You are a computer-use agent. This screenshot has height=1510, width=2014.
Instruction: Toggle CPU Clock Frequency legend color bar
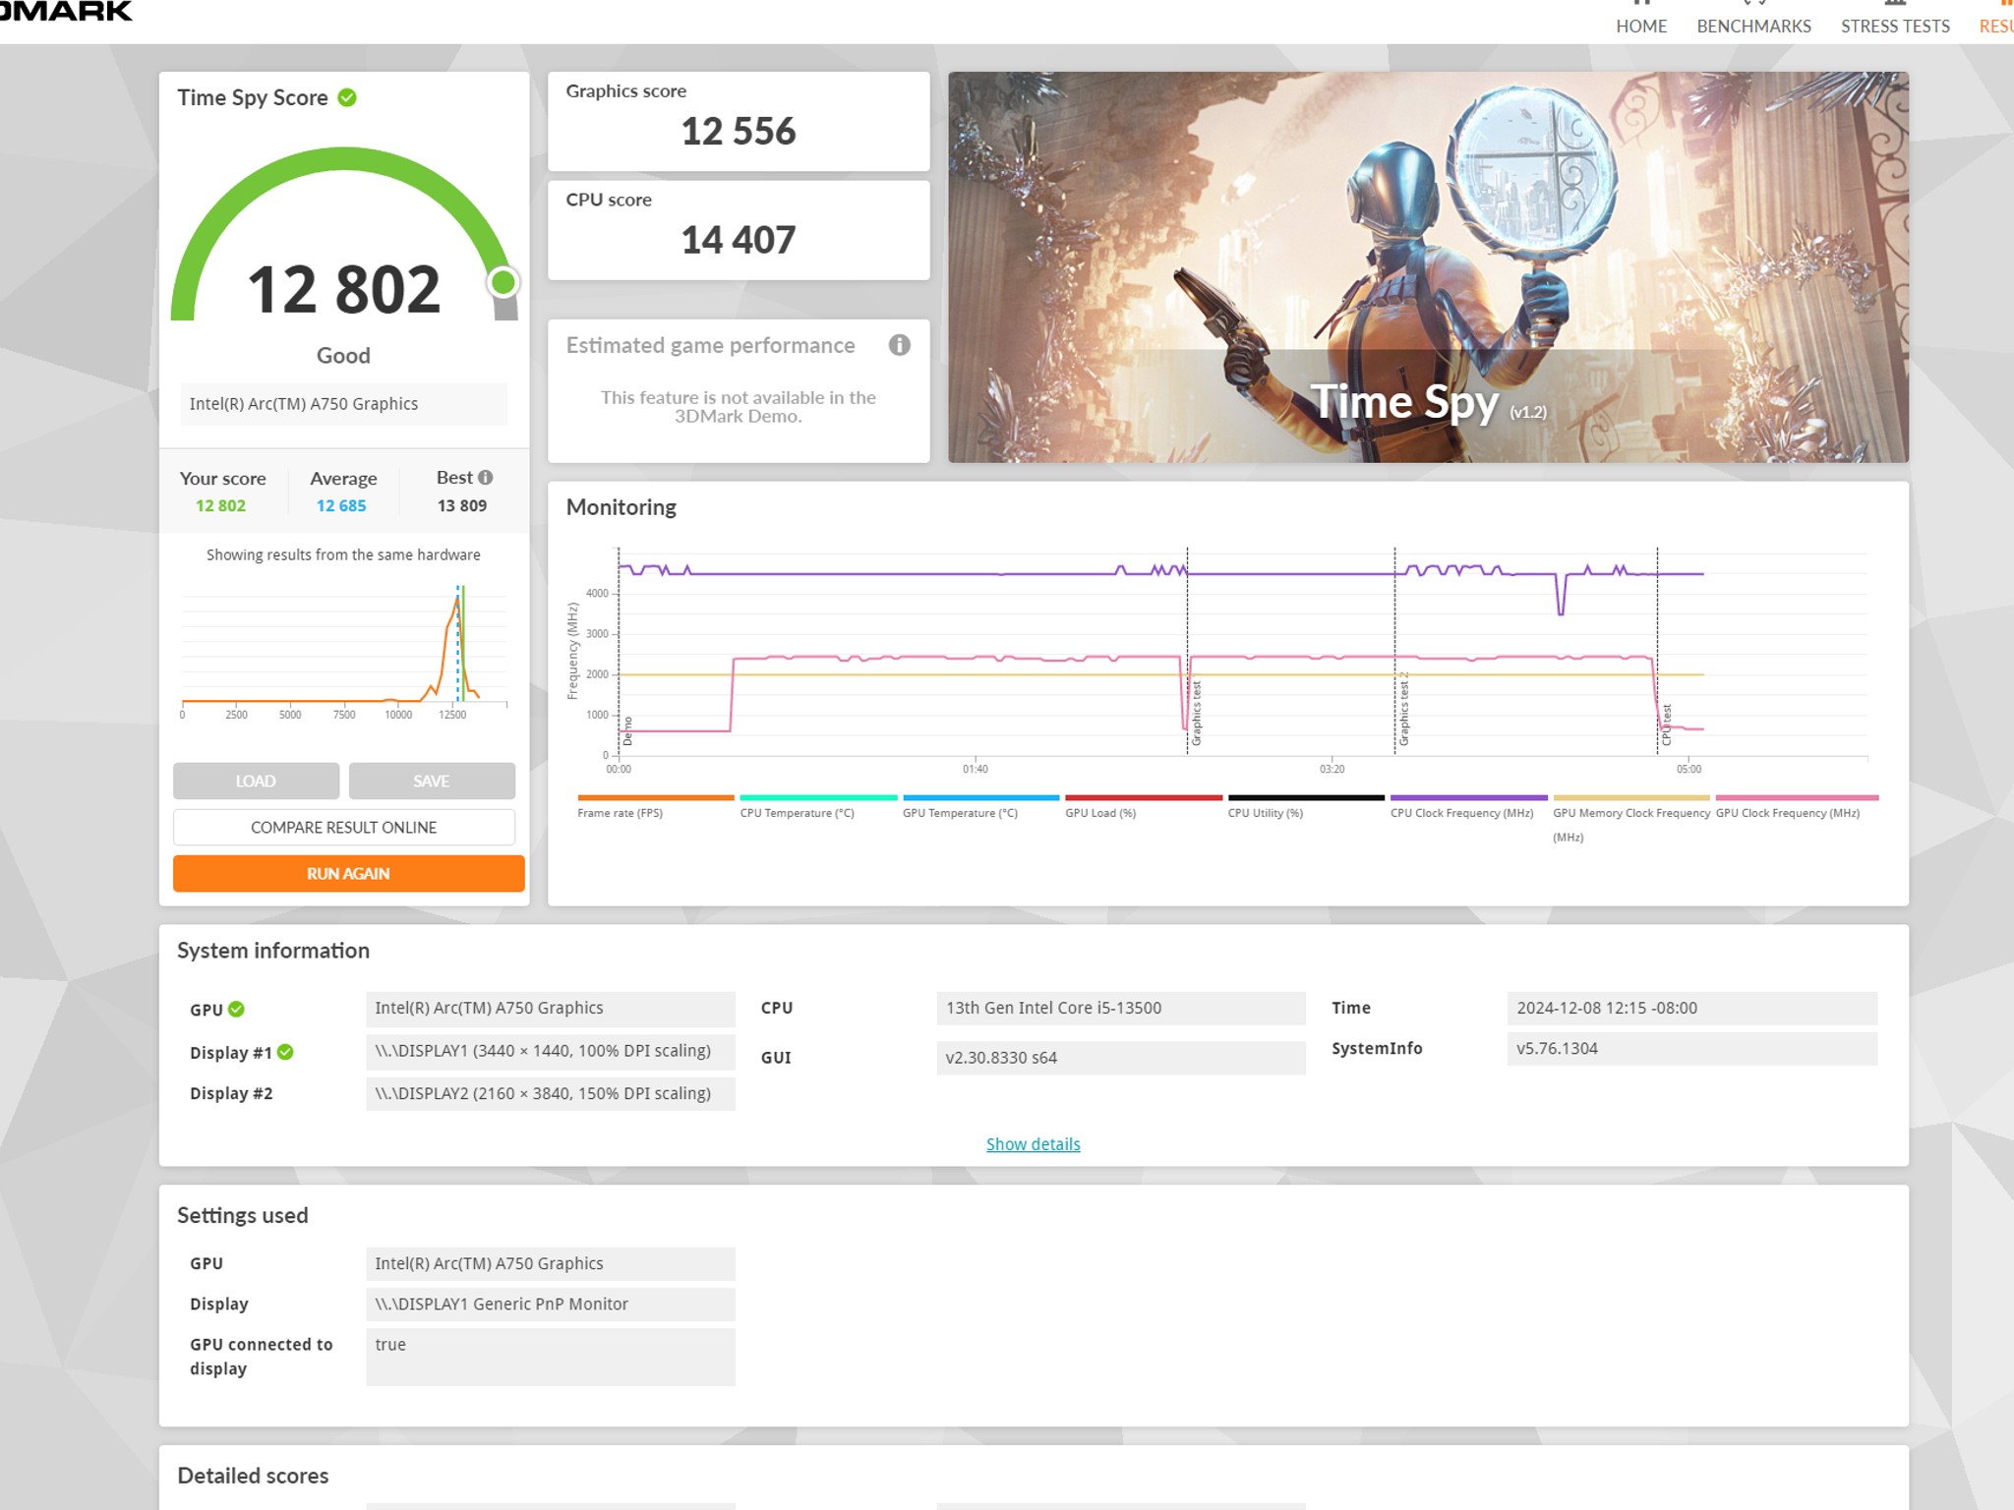1468,798
